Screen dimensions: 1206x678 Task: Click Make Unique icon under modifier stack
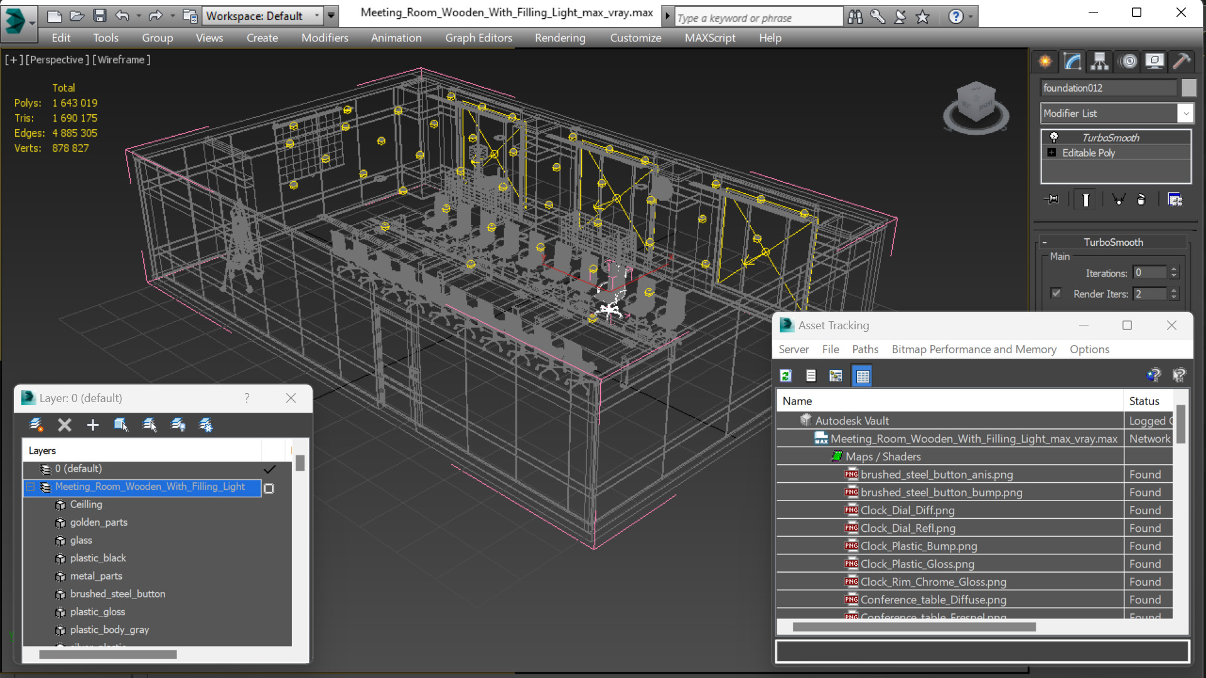pyautogui.click(x=1118, y=199)
